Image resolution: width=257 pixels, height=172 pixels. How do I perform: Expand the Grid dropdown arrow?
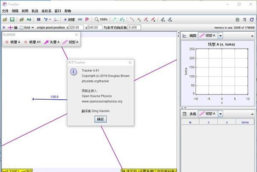(33, 28)
